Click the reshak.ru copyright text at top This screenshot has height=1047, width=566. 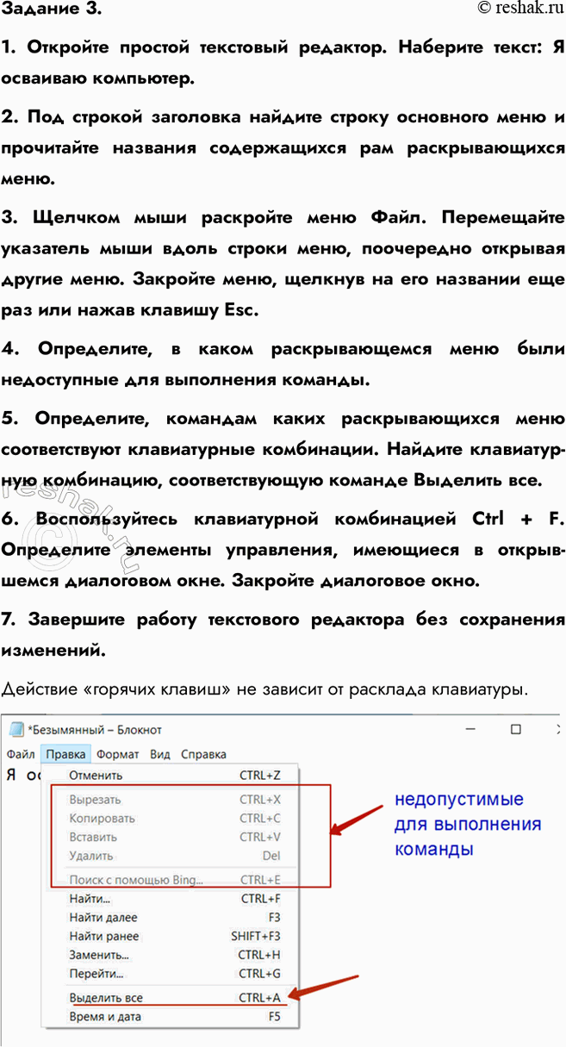(x=519, y=9)
